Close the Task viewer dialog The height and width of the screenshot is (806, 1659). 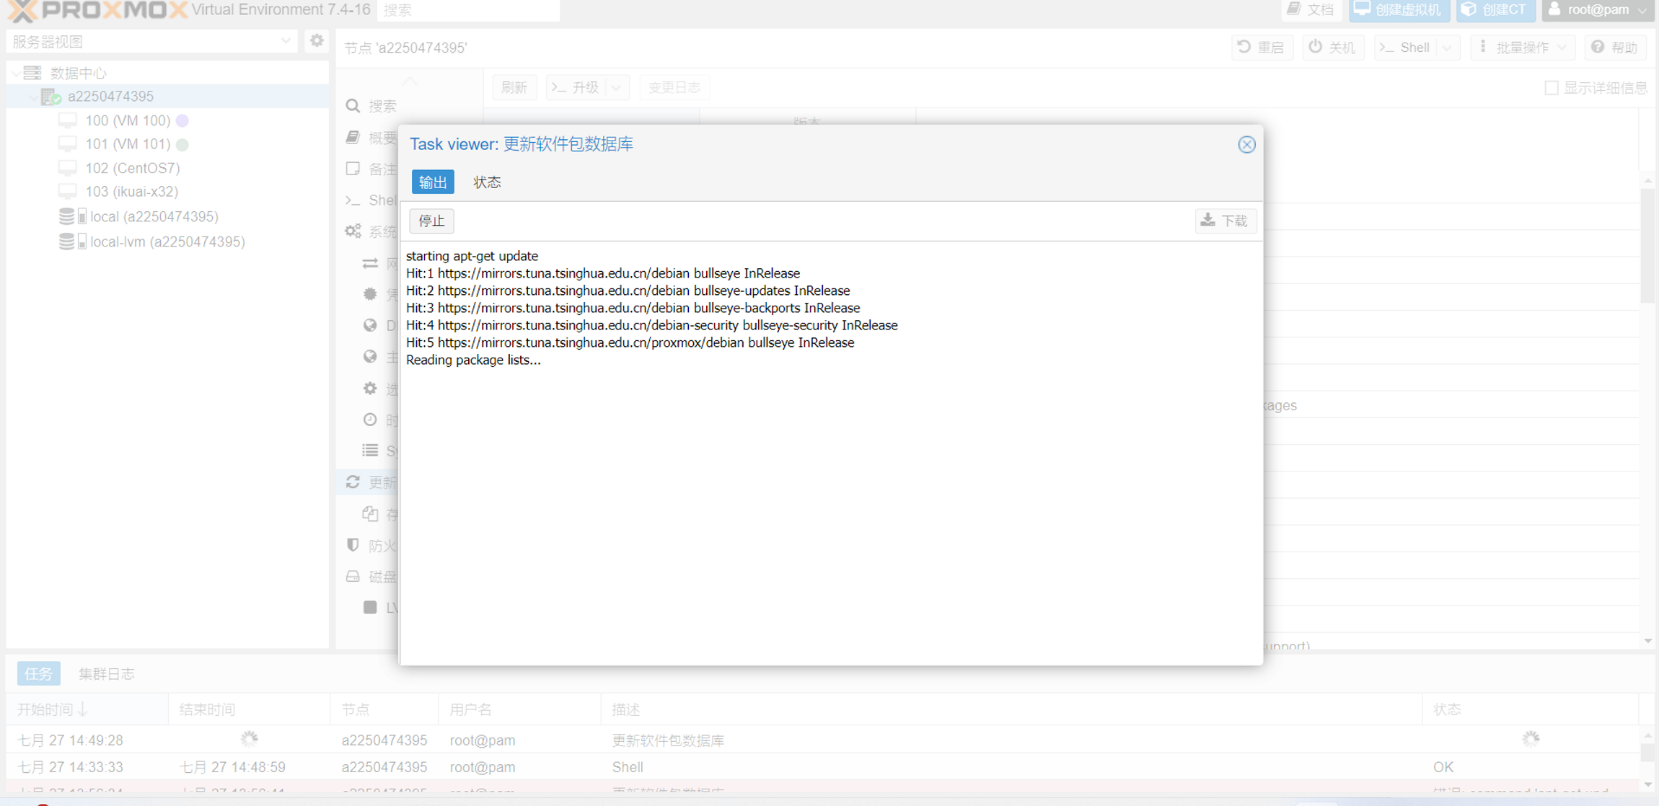pyautogui.click(x=1246, y=144)
